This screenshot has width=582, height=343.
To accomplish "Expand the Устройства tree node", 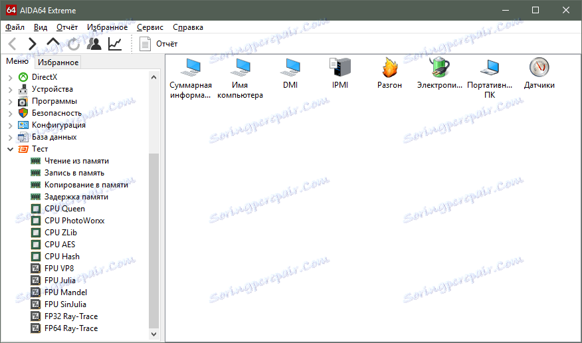I will 11,90.
